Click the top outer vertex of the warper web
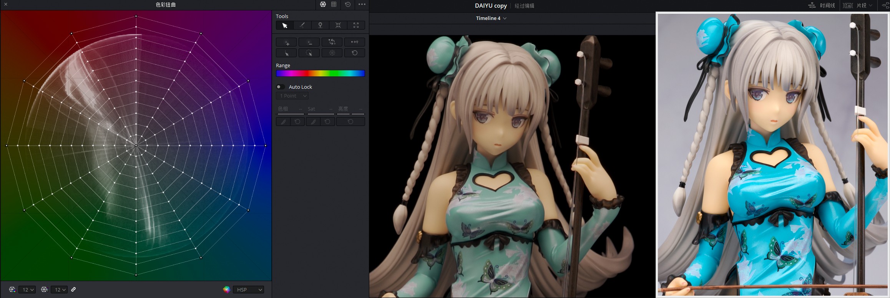This screenshot has height=298, width=890. pyautogui.click(x=136, y=16)
